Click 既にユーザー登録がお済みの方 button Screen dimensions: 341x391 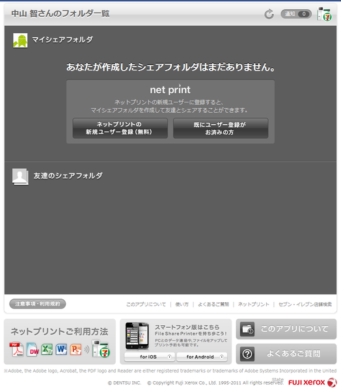(x=221, y=128)
